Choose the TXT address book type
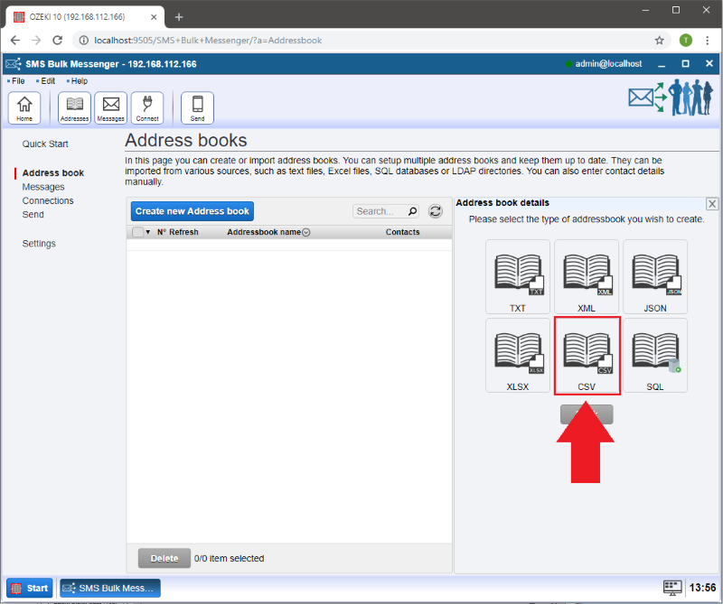Viewport: 723px width, 604px height. pyautogui.click(x=518, y=277)
